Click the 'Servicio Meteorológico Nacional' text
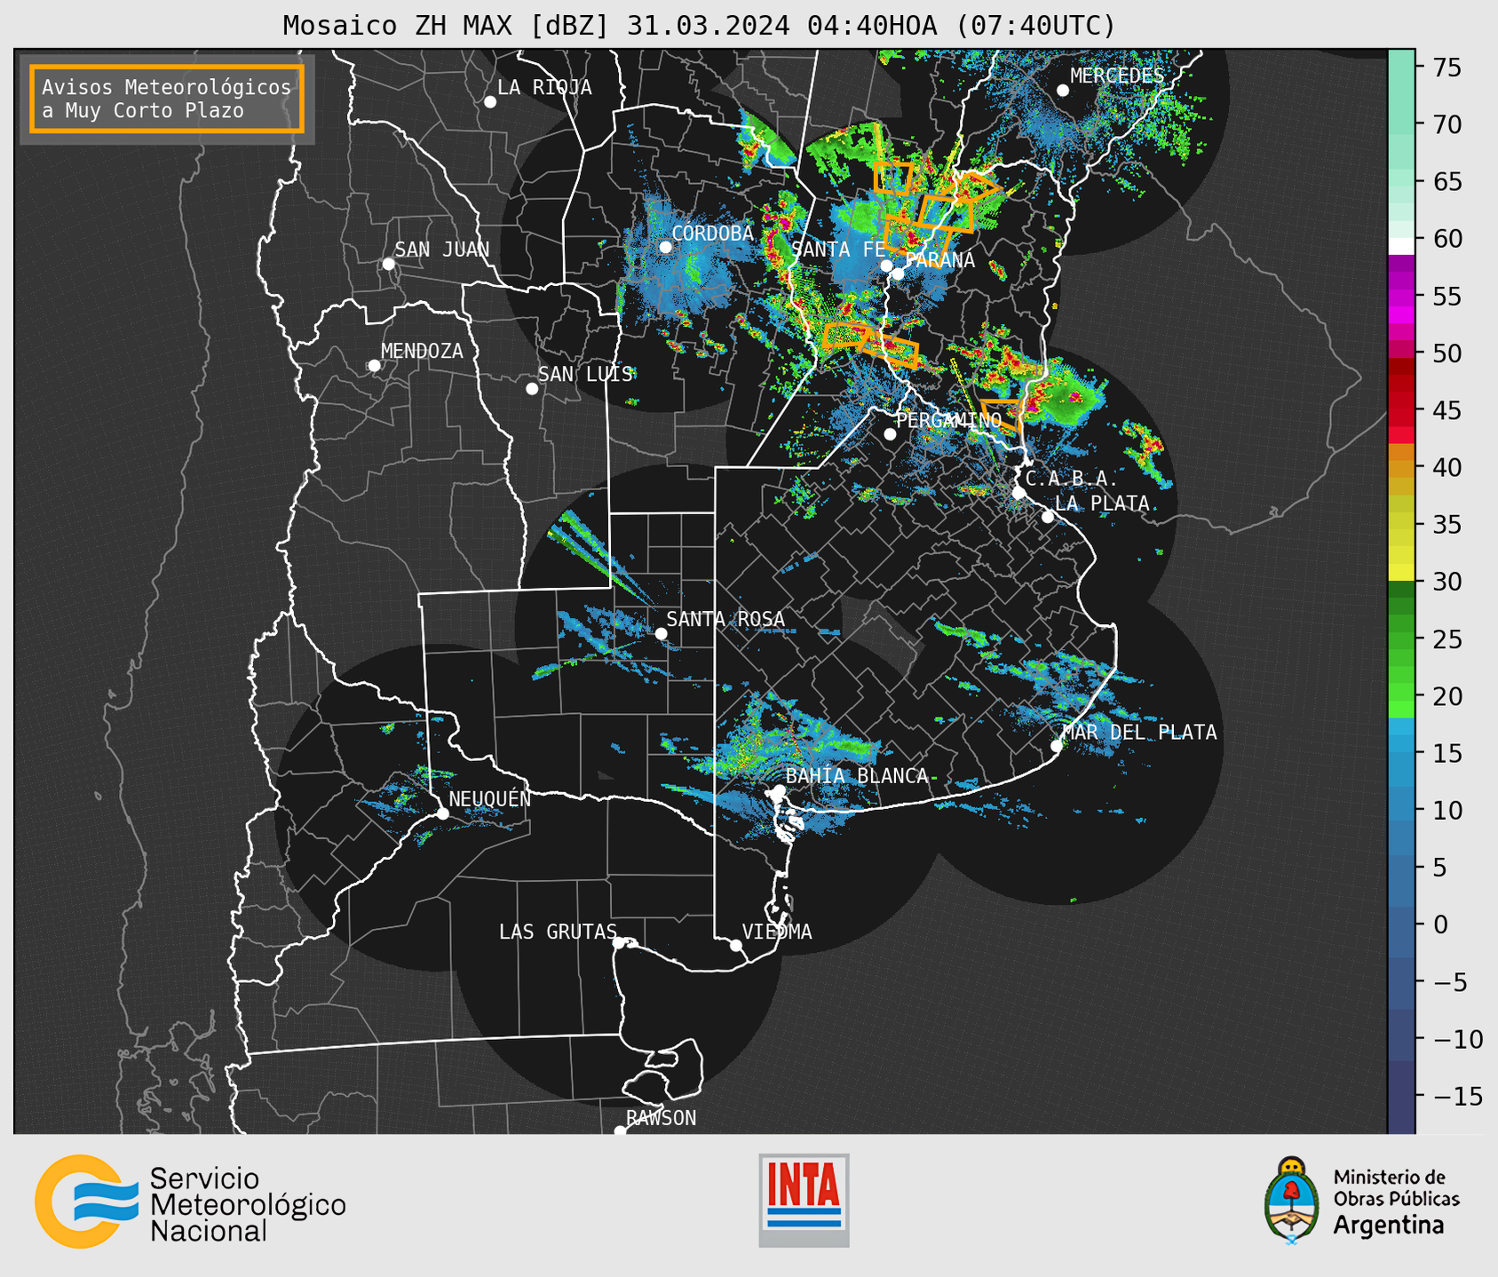Screen dimensions: 1498x1277 (248, 1204)
